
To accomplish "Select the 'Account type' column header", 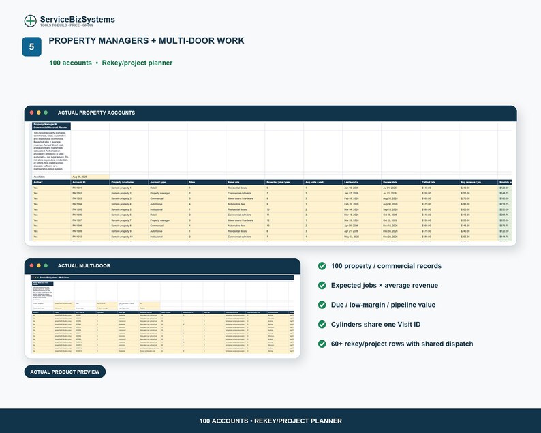I will tap(168, 182).
